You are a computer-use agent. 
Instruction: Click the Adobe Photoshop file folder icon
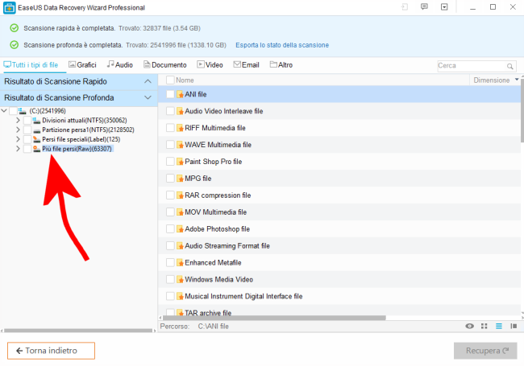[180, 229]
